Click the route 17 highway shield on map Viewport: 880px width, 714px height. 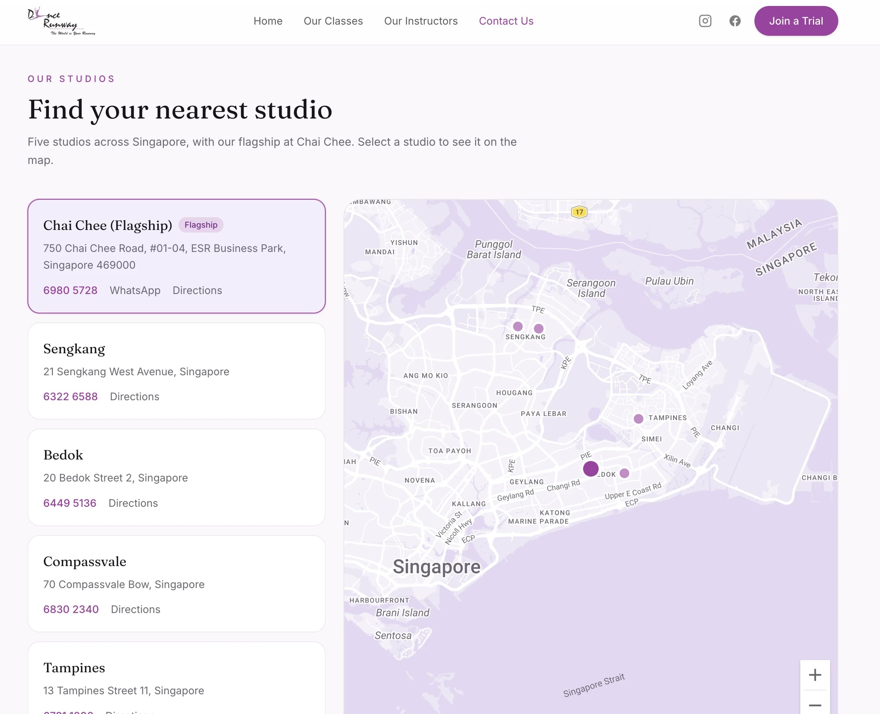(x=579, y=212)
